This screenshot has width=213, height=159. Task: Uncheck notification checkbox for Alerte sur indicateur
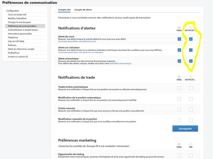tap(191, 50)
